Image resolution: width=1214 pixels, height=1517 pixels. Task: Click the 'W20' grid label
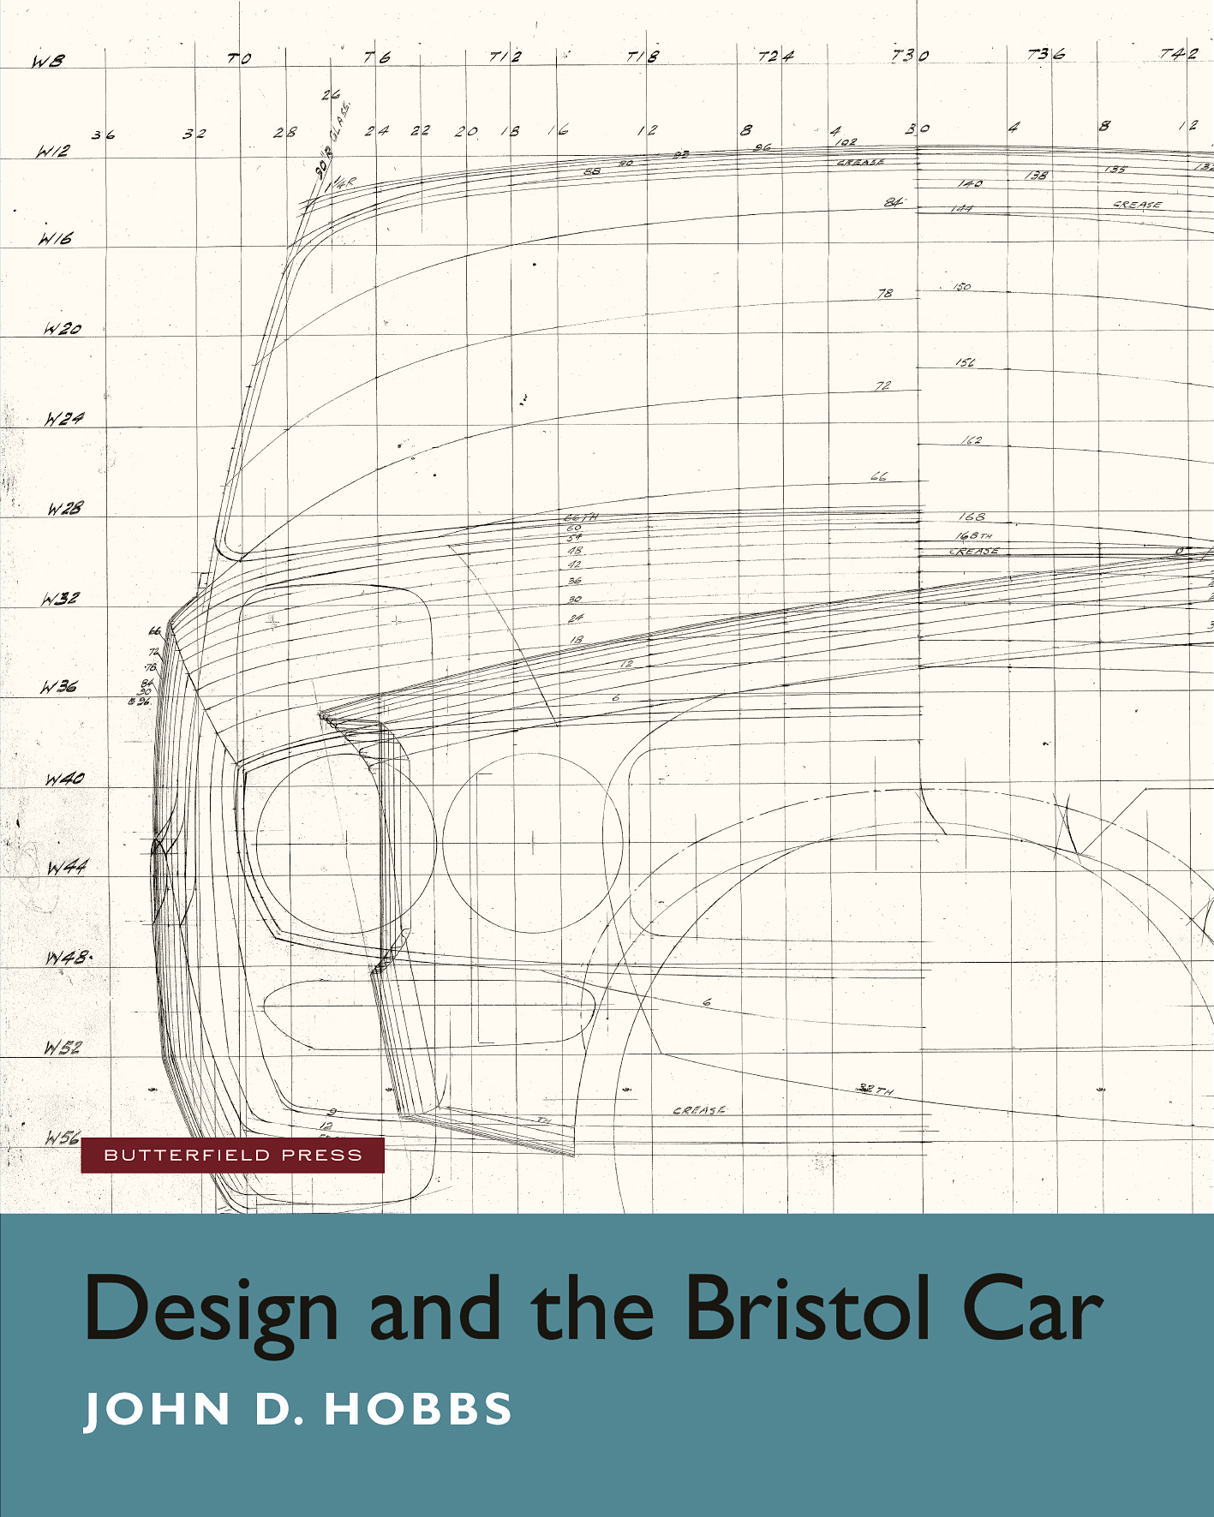click(x=63, y=329)
